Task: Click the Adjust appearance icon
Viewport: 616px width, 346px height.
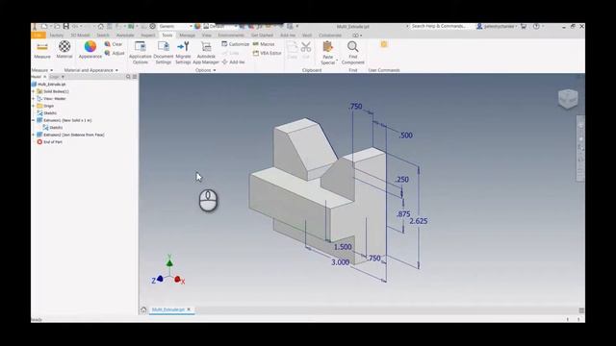Action: point(107,53)
